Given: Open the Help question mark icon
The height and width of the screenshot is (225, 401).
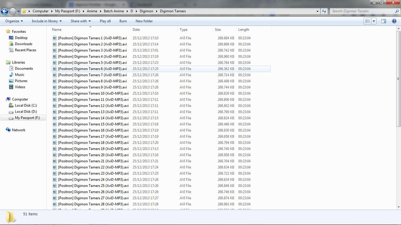Looking at the screenshot, I should (394, 21).
